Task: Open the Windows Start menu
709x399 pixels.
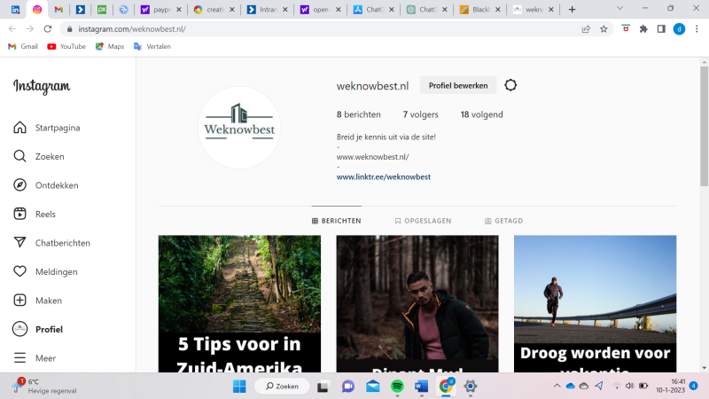Action: coord(239,387)
